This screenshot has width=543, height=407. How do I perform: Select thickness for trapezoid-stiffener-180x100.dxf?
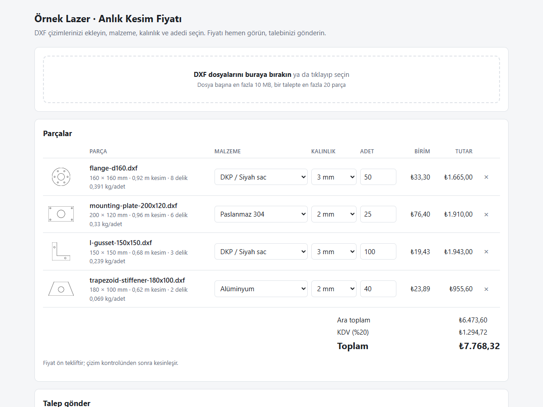click(334, 289)
